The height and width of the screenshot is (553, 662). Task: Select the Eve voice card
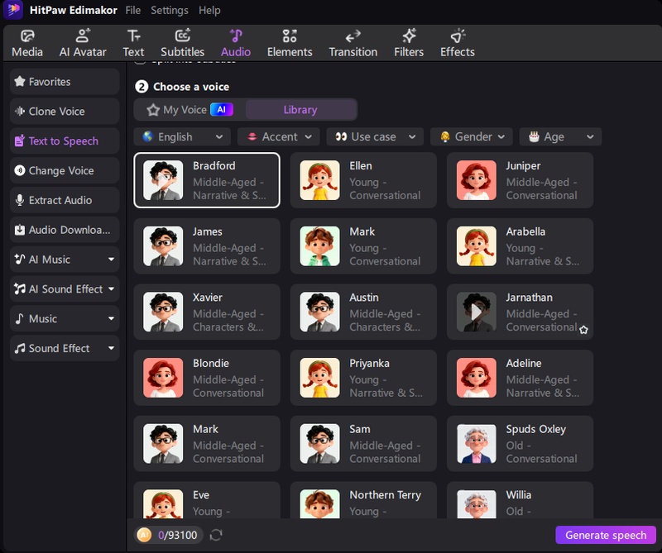click(x=207, y=500)
